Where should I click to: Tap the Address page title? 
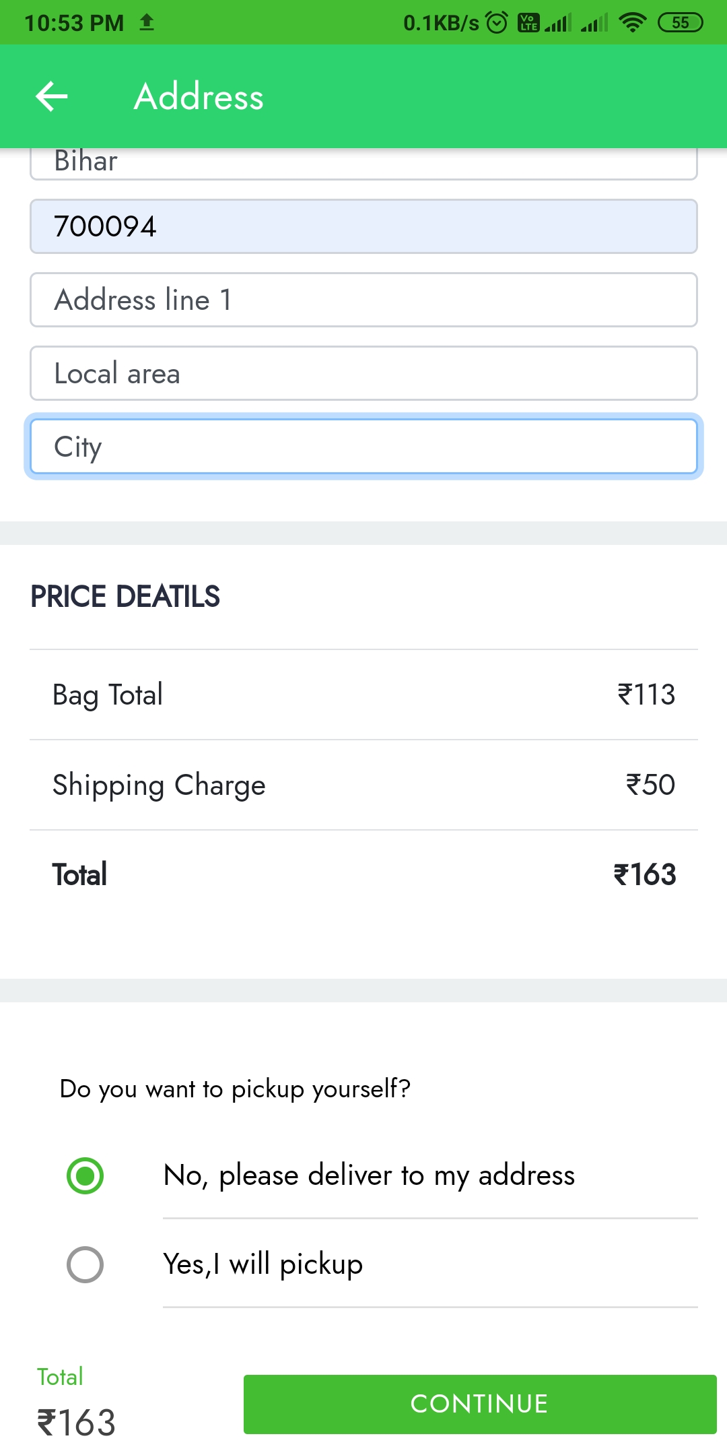pyautogui.click(x=199, y=96)
